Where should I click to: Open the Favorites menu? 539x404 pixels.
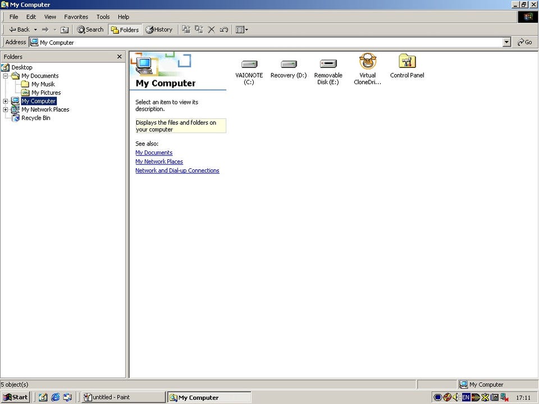[x=76, y=17]
